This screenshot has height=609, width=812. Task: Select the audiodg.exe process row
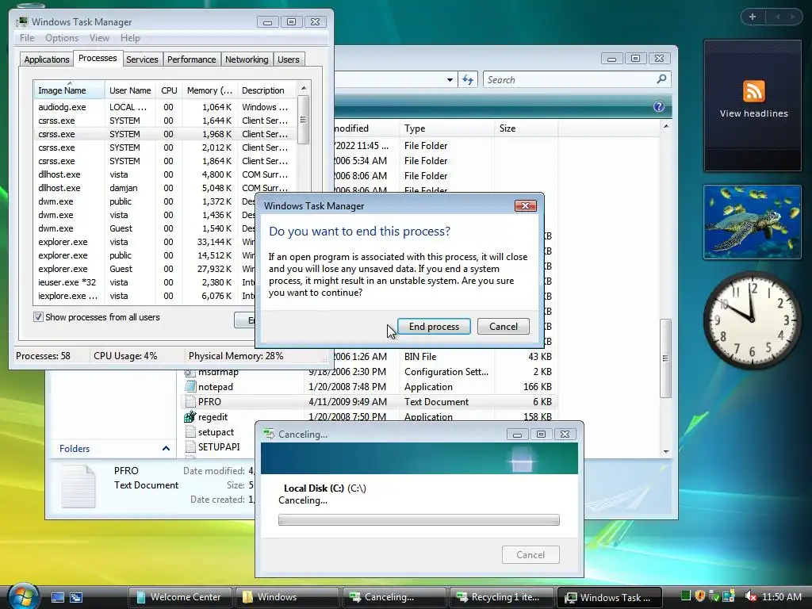coord(165,107)
